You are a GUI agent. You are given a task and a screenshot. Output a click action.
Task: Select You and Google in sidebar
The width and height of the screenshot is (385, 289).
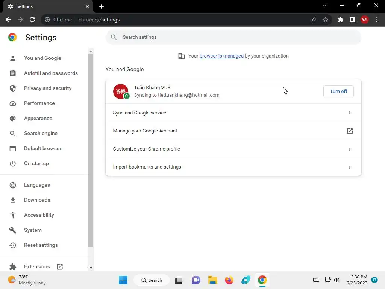point(42,58)
